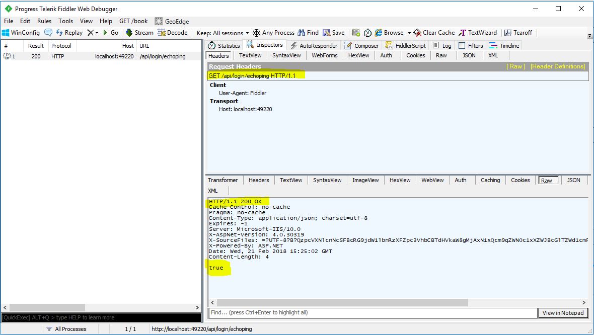594x335 pixels.
Task: Open the Tools menu
Action: (65, 21)
